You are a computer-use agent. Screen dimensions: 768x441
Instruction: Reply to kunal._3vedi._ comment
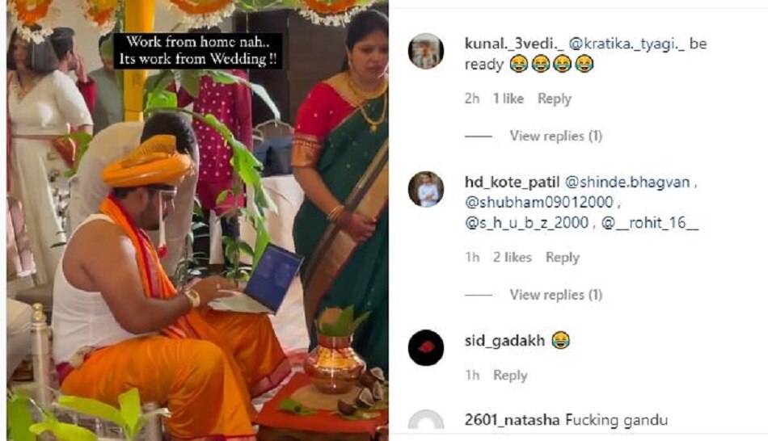(555, 99)
